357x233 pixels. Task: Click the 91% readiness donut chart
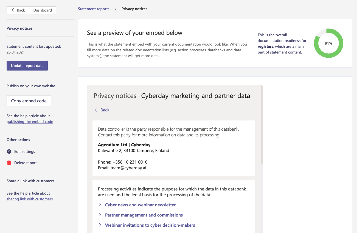[x=328, y=43]
